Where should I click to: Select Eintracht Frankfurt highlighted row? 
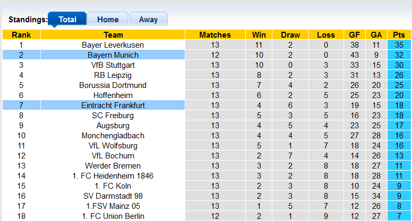pyautogui.click(x=113, y=105)
